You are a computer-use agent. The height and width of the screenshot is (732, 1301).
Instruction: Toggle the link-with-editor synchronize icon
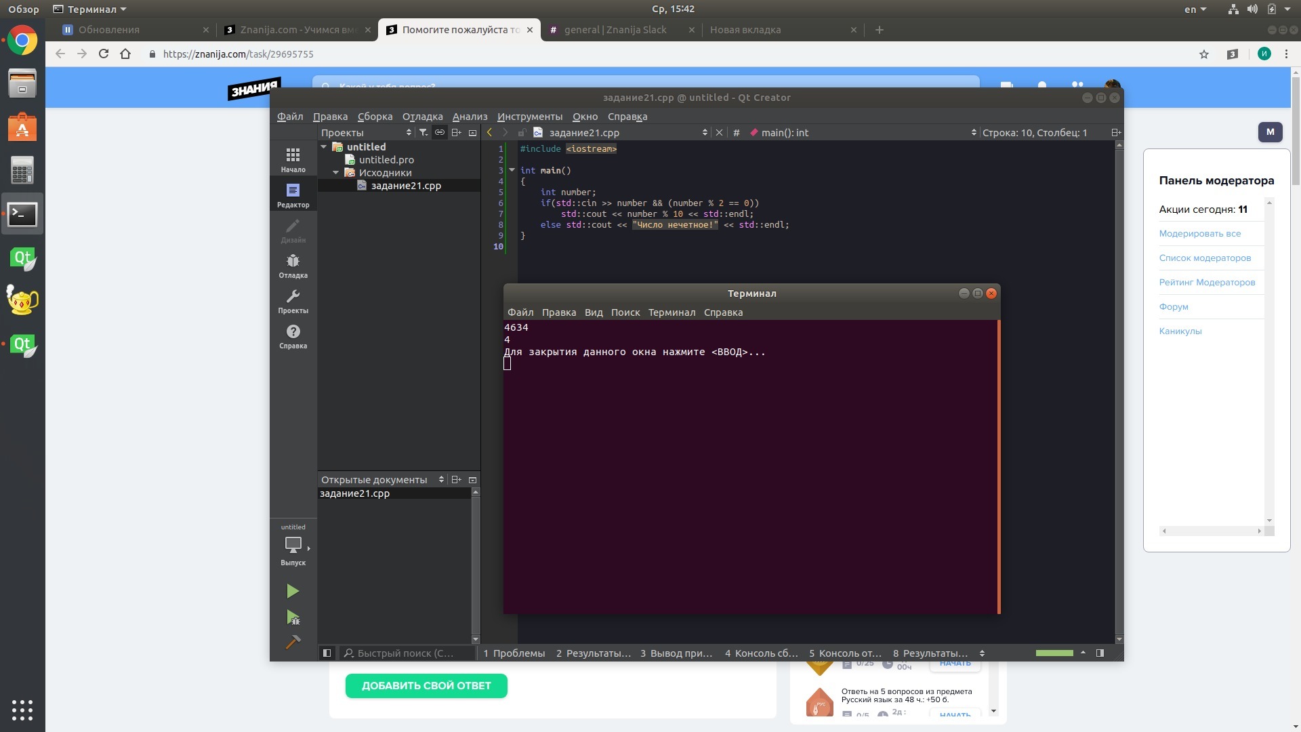(440, 133)
